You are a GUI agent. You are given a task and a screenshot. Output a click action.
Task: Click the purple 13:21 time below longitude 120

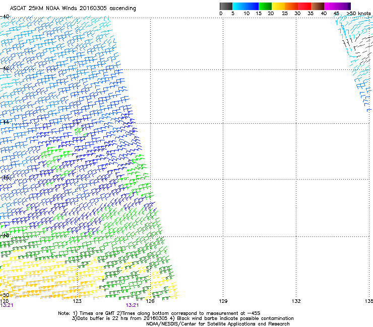click(x=7, y=305)
